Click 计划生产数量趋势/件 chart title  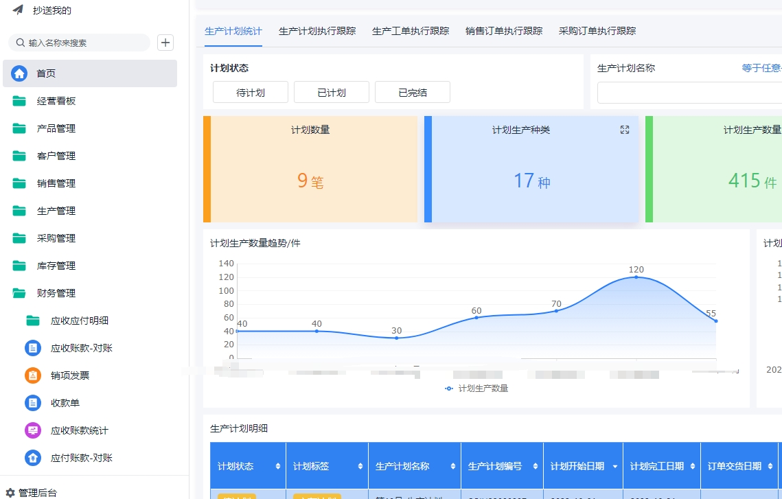[255, 243]
